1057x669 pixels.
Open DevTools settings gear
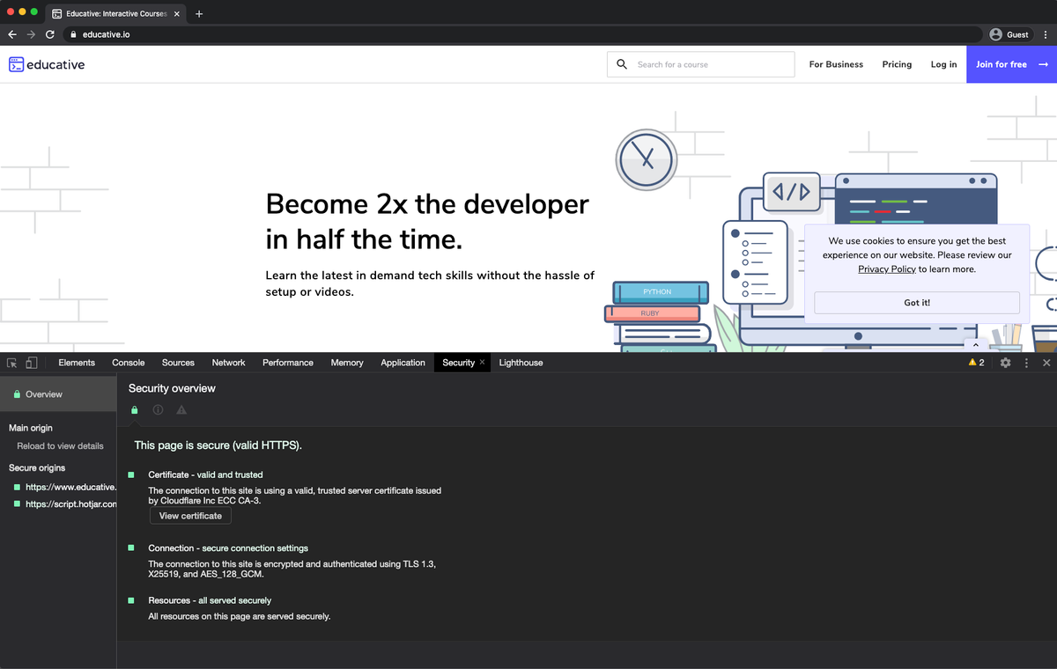coord(1006,363)
